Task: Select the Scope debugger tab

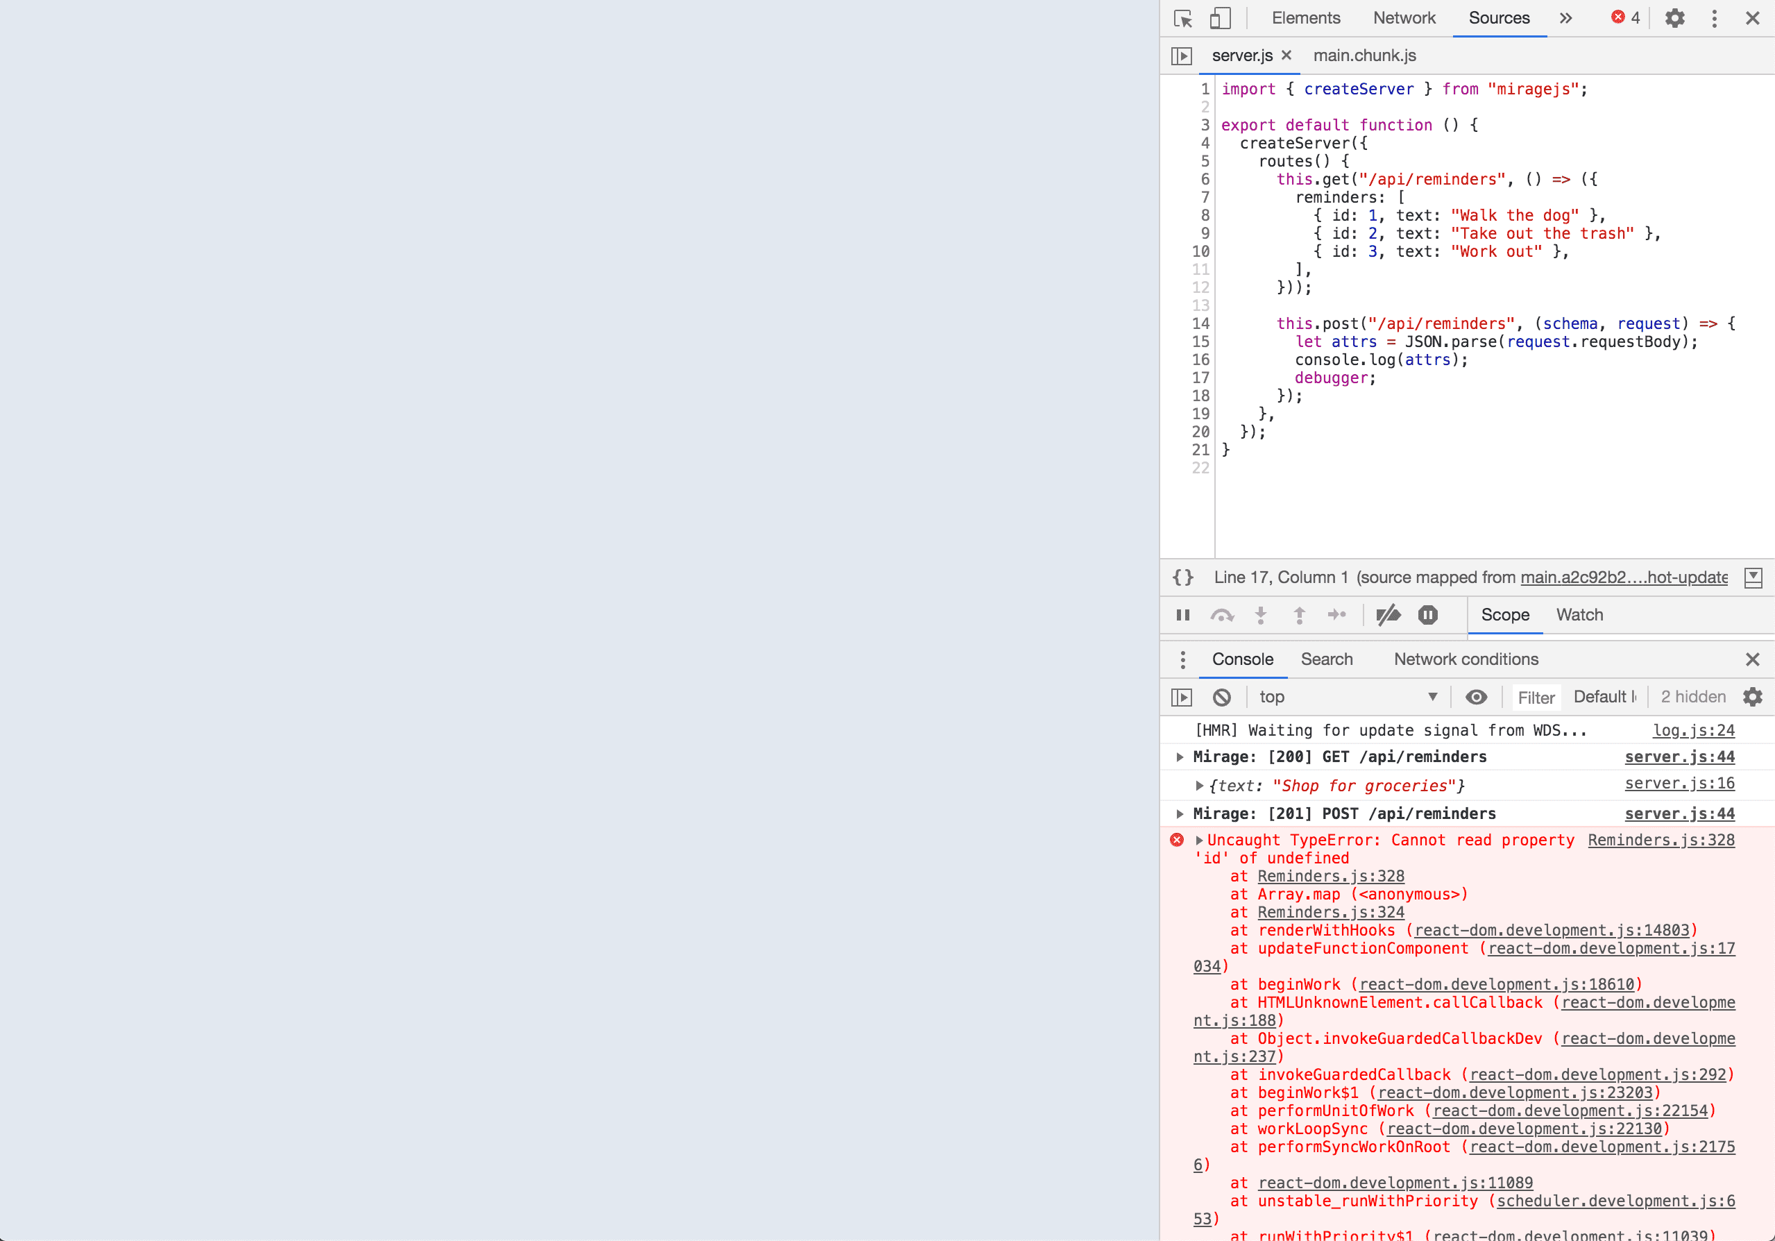Action: [x=1504, y=616]
